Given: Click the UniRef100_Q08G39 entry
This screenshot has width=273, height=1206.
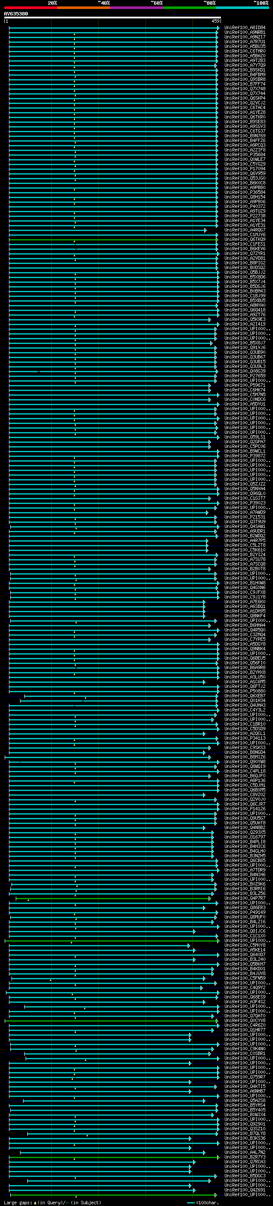Looking at the screenshot, I should pos(245,371).
